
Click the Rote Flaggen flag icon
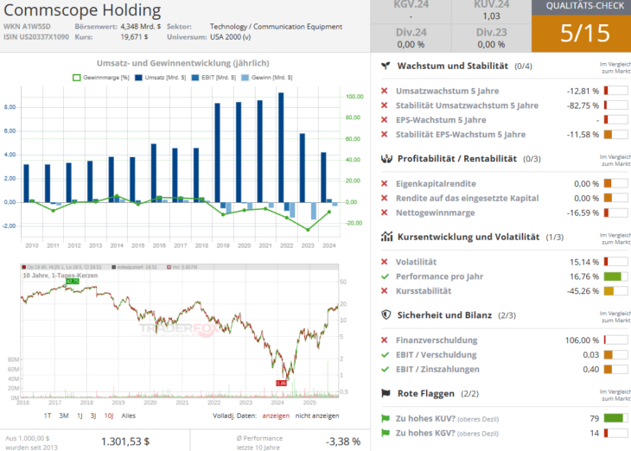click(x=386, y=393)
